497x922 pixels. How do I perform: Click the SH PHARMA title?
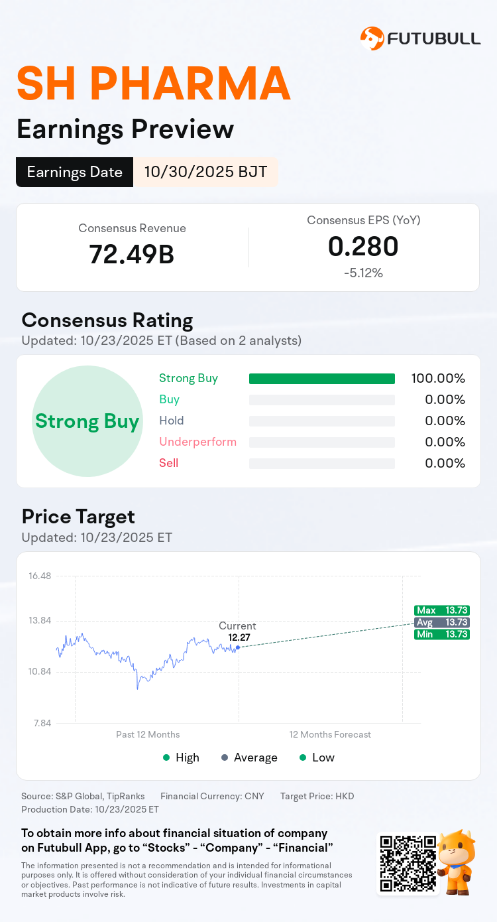[153, 84]
